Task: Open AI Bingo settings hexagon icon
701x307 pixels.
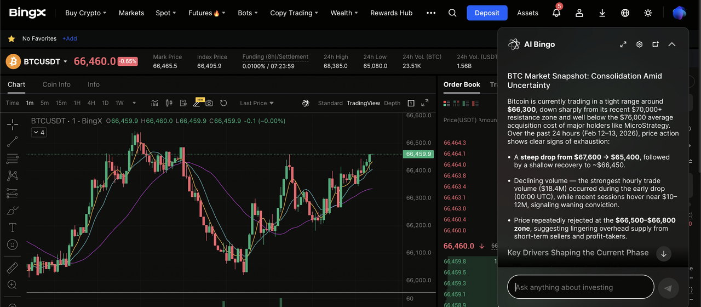Action: (x=639, y=44)
